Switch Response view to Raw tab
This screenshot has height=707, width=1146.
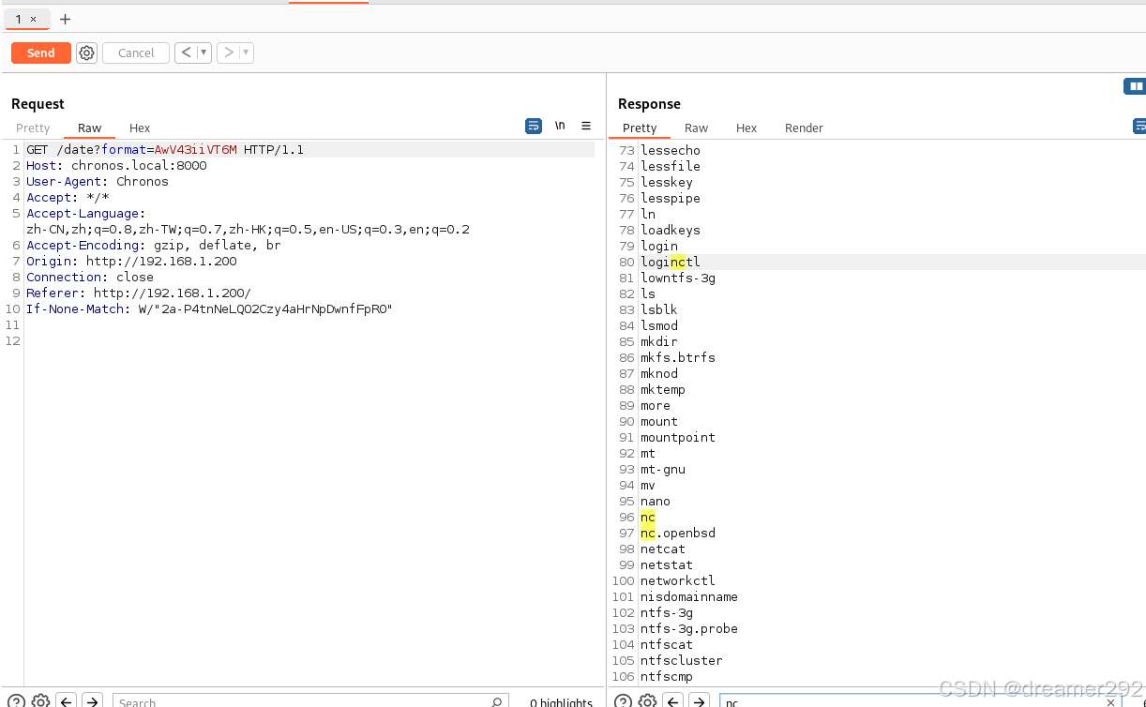[x=696, y=128]
